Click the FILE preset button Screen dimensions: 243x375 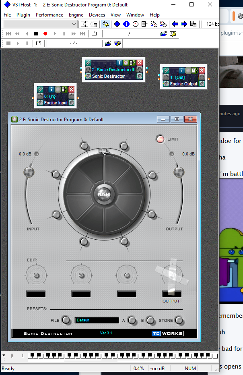pos(66,320)
